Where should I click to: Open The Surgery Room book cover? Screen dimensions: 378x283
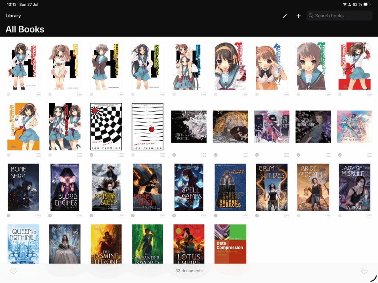click(x=272, y=127)
